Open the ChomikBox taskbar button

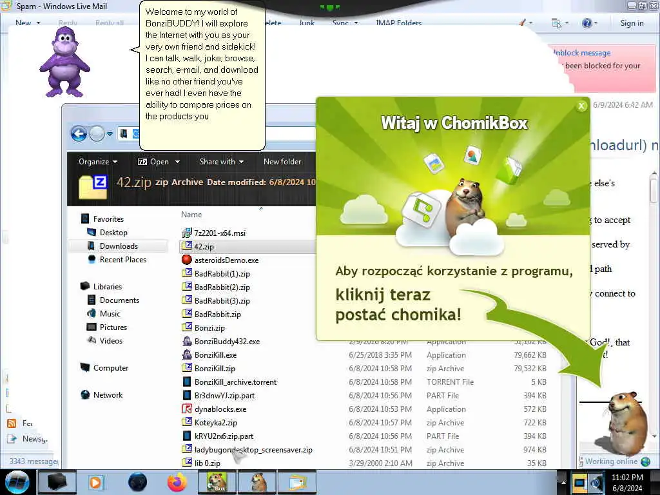(217, 482)
